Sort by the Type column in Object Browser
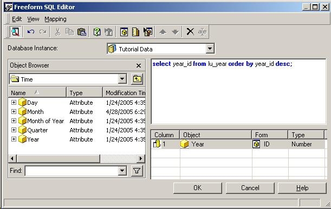 (x=85, y=92)
